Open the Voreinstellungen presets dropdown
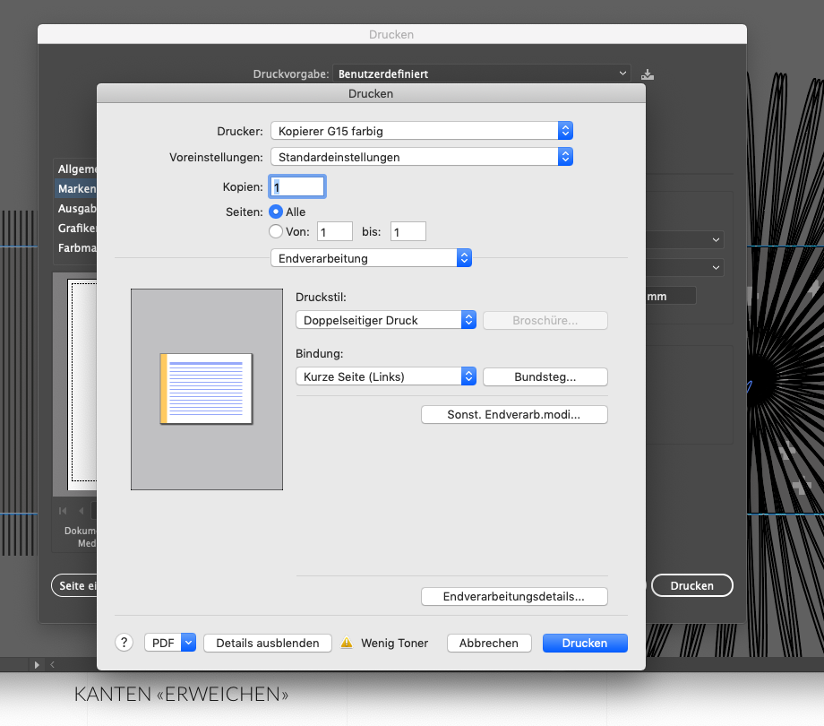Viewport: 824px width, 726px height. (x=421, y=157)
